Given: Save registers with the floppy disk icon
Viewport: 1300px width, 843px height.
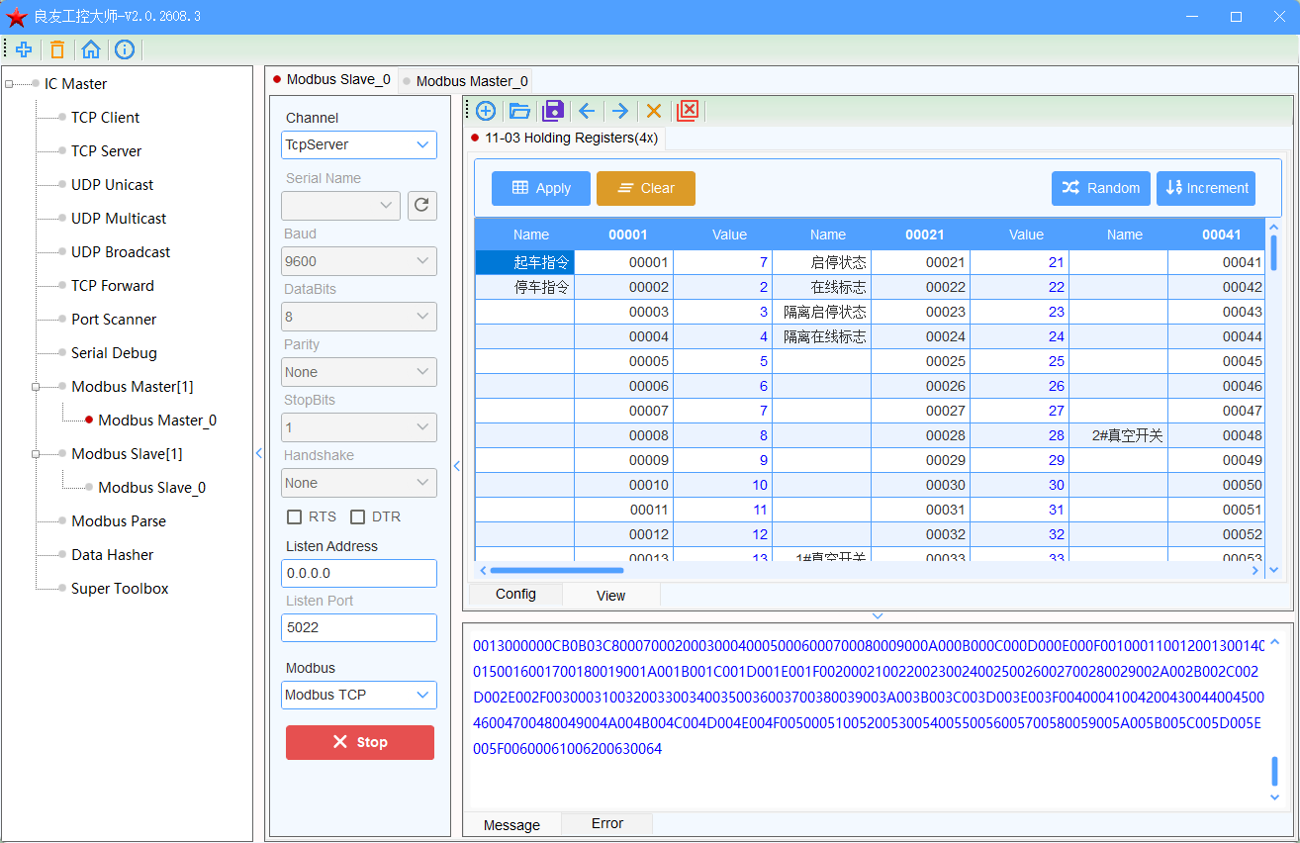Looking at the screenshot, I should click(x=553, y=111).
